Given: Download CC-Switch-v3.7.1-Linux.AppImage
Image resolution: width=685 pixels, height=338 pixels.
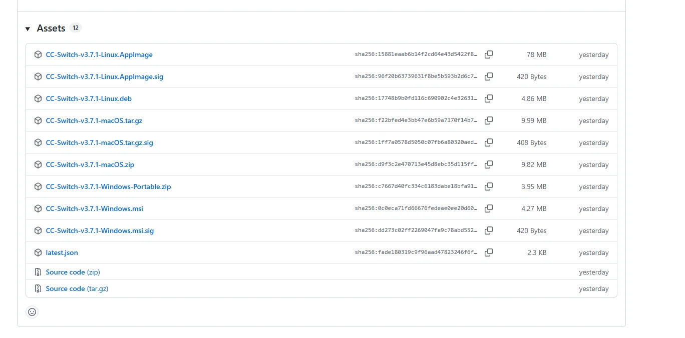Looking at the screenshot, I should [99, 54].
